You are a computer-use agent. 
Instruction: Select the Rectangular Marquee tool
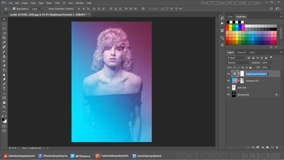pyautogui.click(x=4, y=24)
